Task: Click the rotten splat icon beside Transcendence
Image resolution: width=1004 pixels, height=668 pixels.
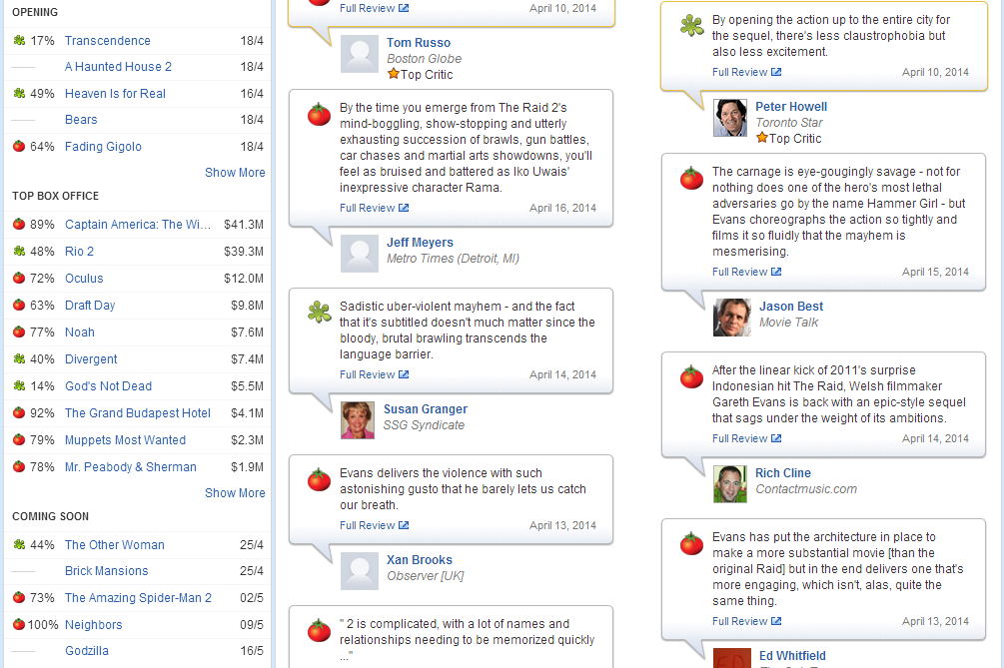Action: pyautogui.click(x=19, y=40)
